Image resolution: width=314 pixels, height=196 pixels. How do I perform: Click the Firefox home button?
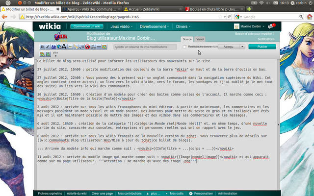click(310, 17)
